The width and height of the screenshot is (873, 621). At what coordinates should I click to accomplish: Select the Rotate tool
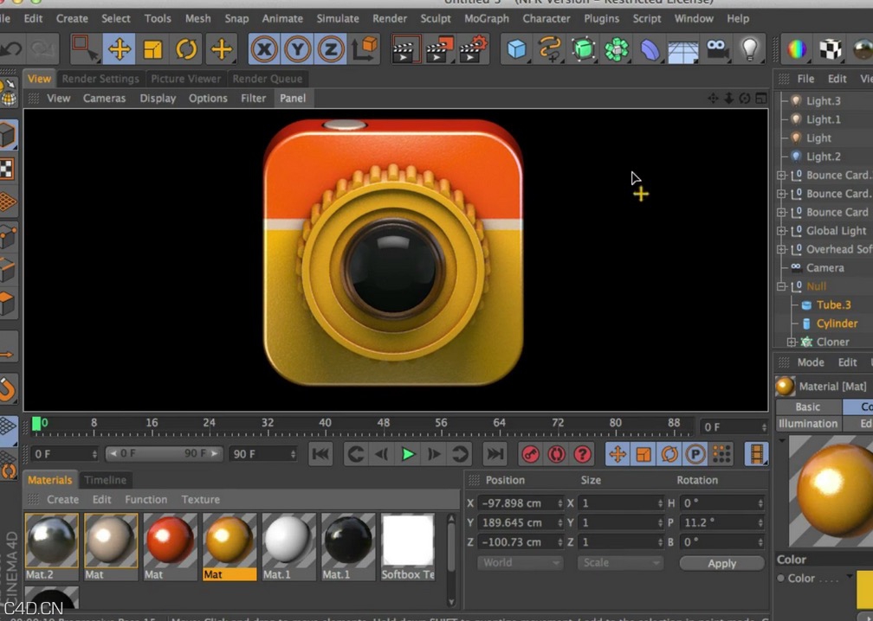point(187,49)
